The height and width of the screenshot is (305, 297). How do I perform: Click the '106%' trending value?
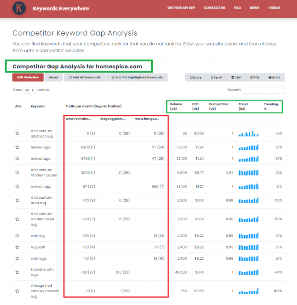pos(278,291)
